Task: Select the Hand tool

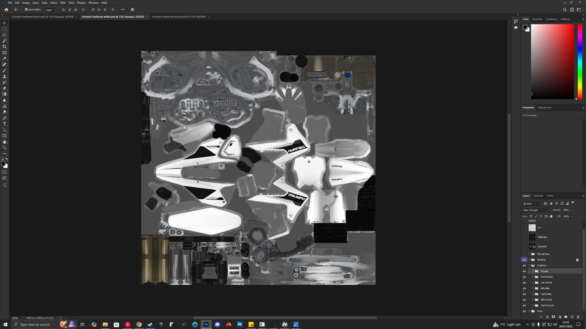Action: pos(4,142)
